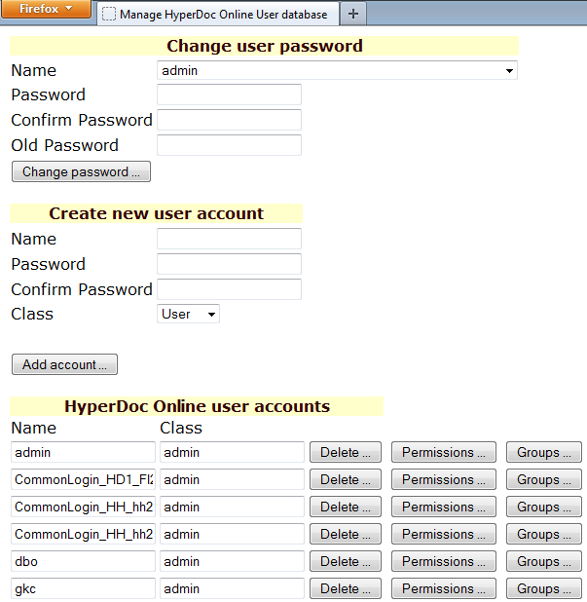The height and width of the screenshot is (602, 587).
Task: Click class field of the dbo row
Action: (232, 561)
